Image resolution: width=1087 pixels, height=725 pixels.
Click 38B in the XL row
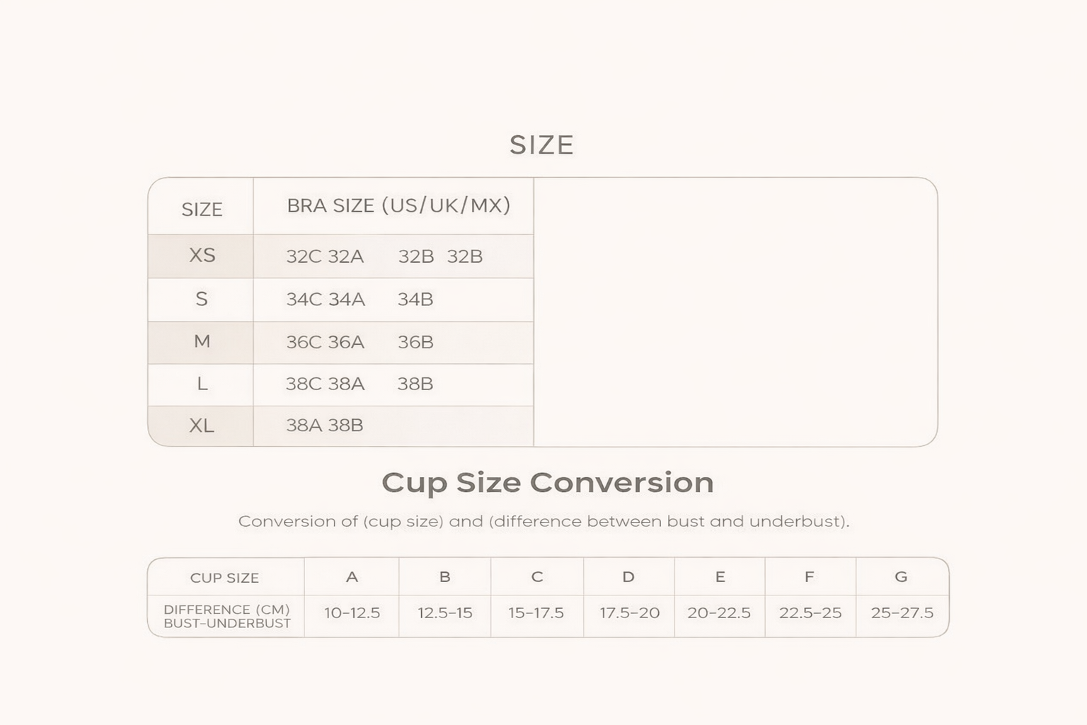346,426
